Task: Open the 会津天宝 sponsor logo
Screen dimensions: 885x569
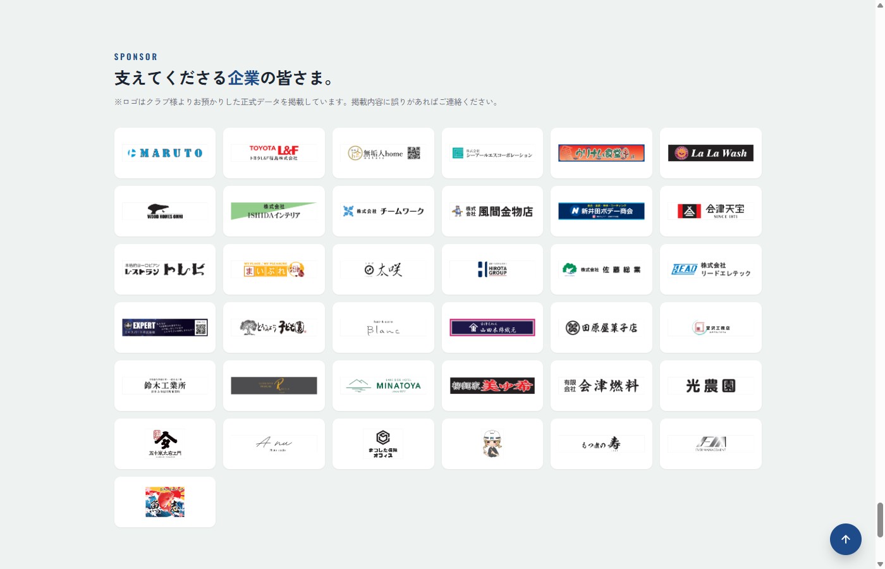Action: pyautogui.click(x=711, y=211)
